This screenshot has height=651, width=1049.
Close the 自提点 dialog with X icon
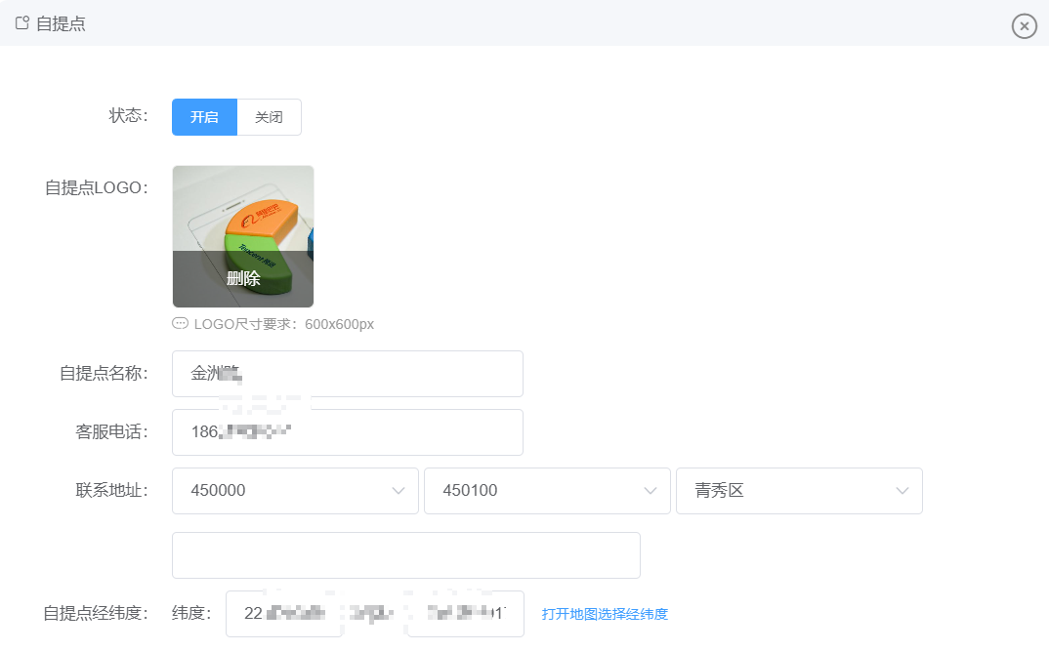tap(1024, 26)
